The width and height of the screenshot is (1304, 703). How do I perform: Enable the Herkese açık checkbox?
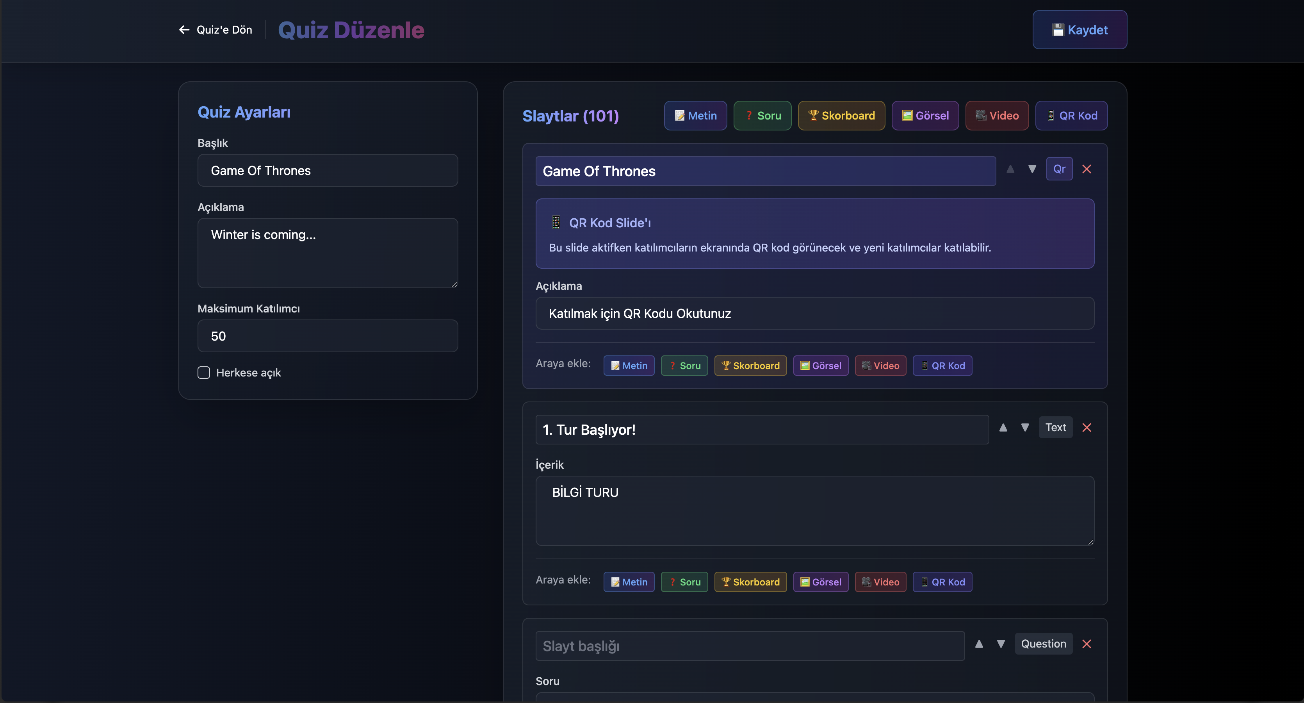pos(203,373)
